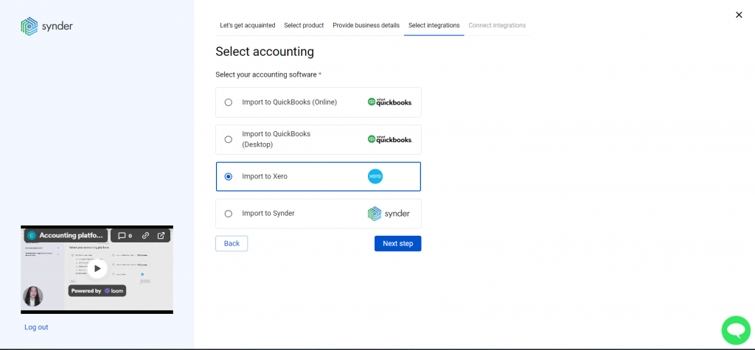
Task: Click the Powered by Loom badge
Action: click(97, 291)
